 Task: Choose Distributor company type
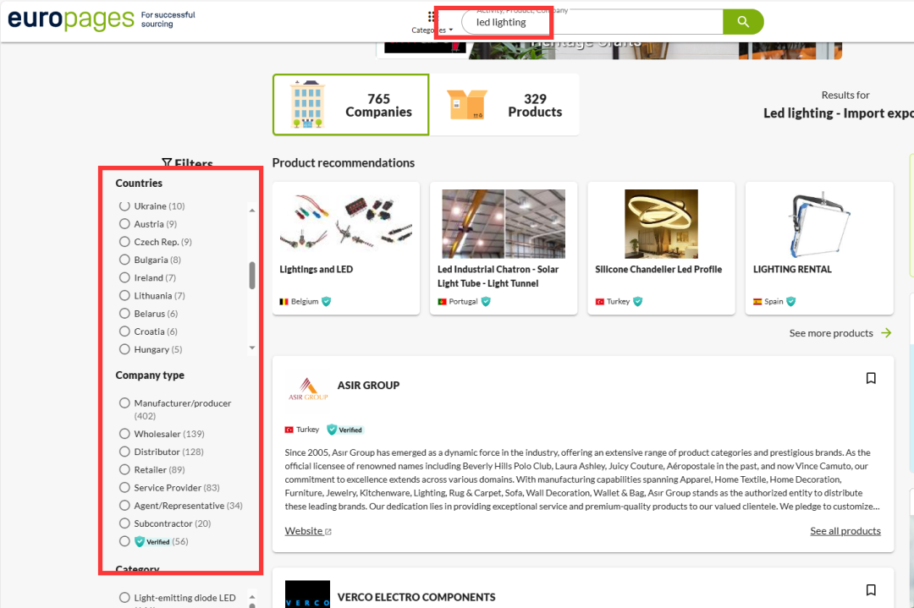point(124,452)
